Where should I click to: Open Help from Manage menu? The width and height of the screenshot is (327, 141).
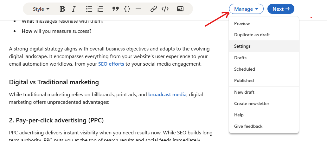(x=264, y=115)
